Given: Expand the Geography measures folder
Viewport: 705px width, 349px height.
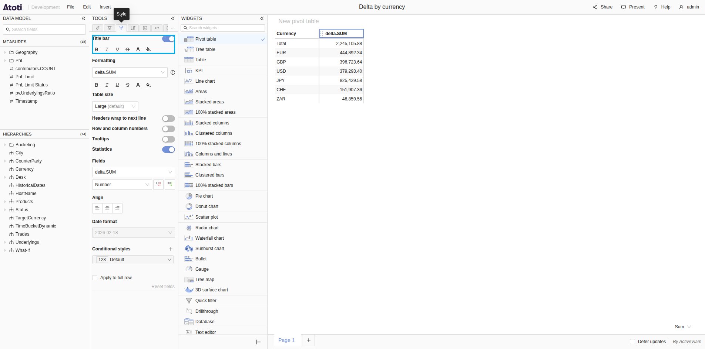Looking at the screenshot, I should pos(5,52).
